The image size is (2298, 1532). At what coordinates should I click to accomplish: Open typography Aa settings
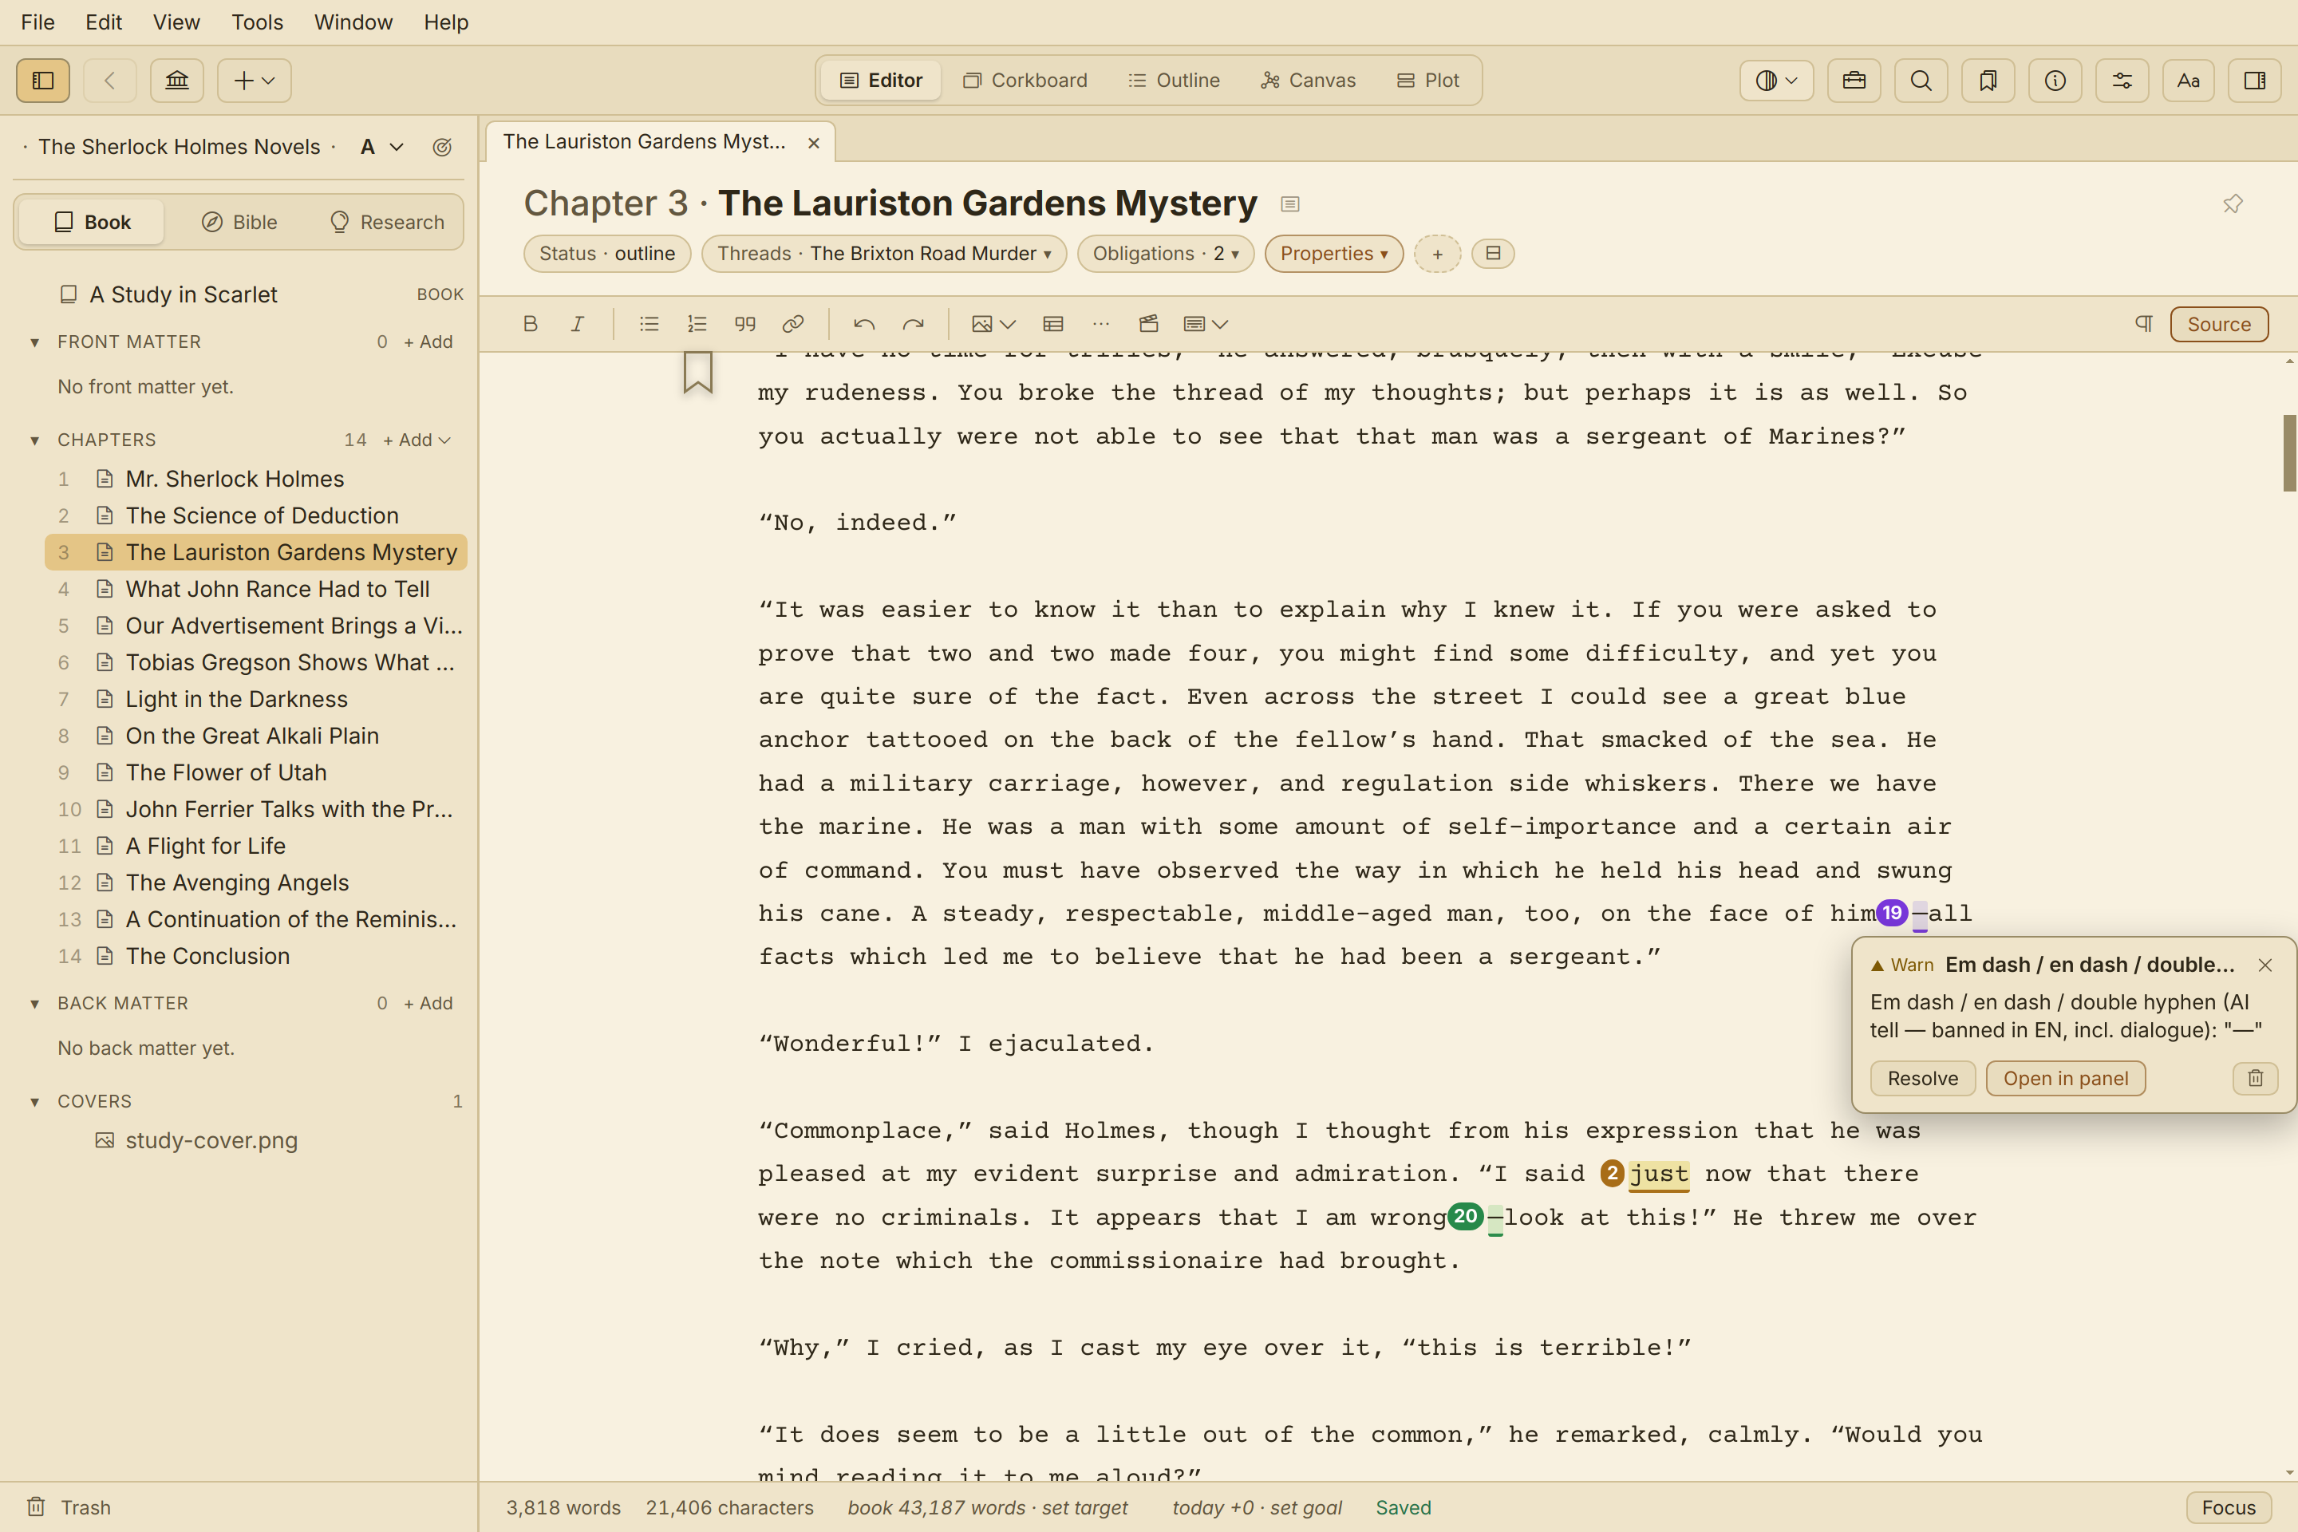coord(2189,80)
